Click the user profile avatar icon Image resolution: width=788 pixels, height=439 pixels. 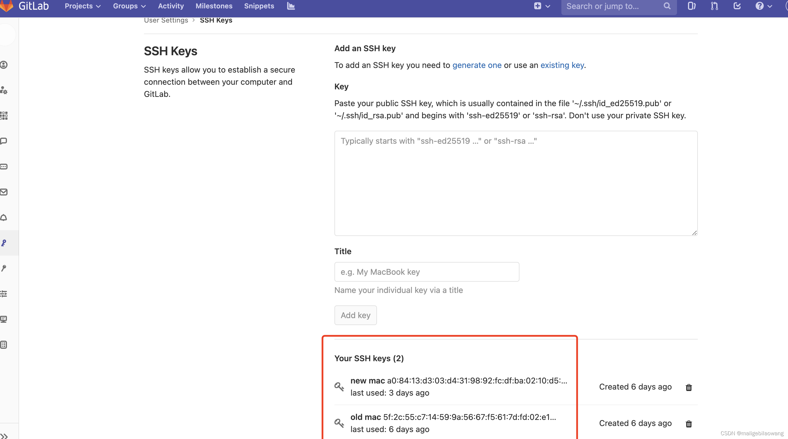pos(786,6)
